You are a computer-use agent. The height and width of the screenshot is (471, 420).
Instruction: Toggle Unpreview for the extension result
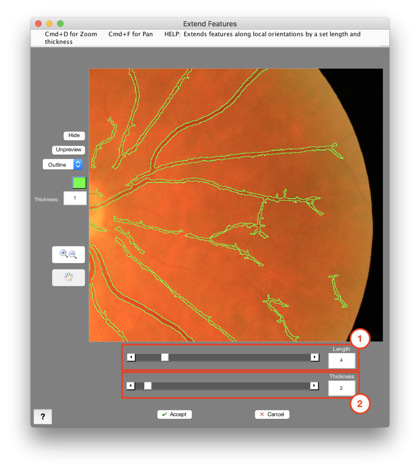(x=68, y=150)
